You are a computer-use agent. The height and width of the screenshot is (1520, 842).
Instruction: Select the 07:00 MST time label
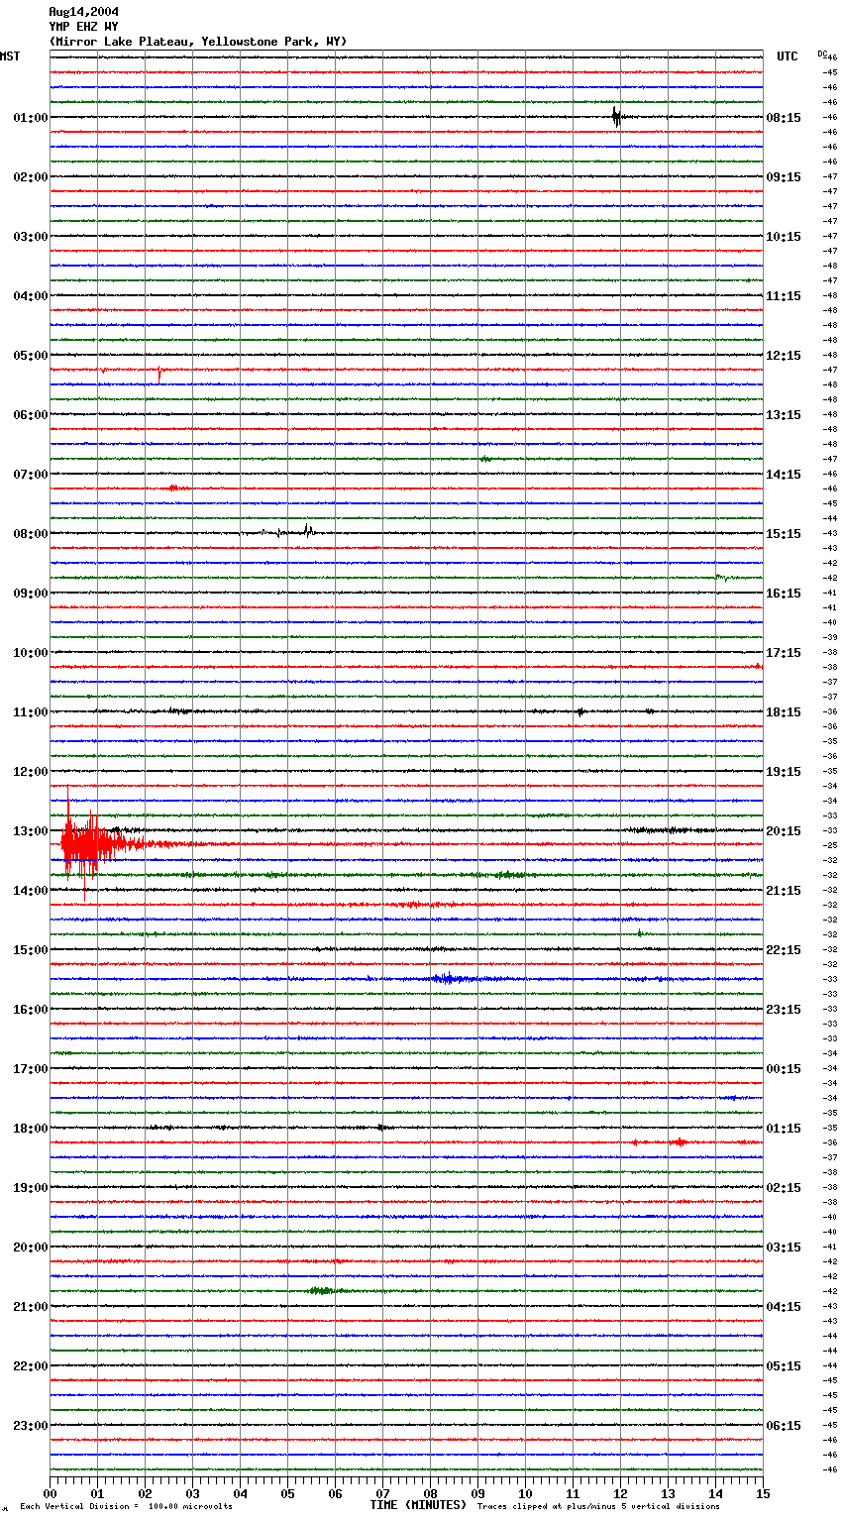tap(31, 475)
